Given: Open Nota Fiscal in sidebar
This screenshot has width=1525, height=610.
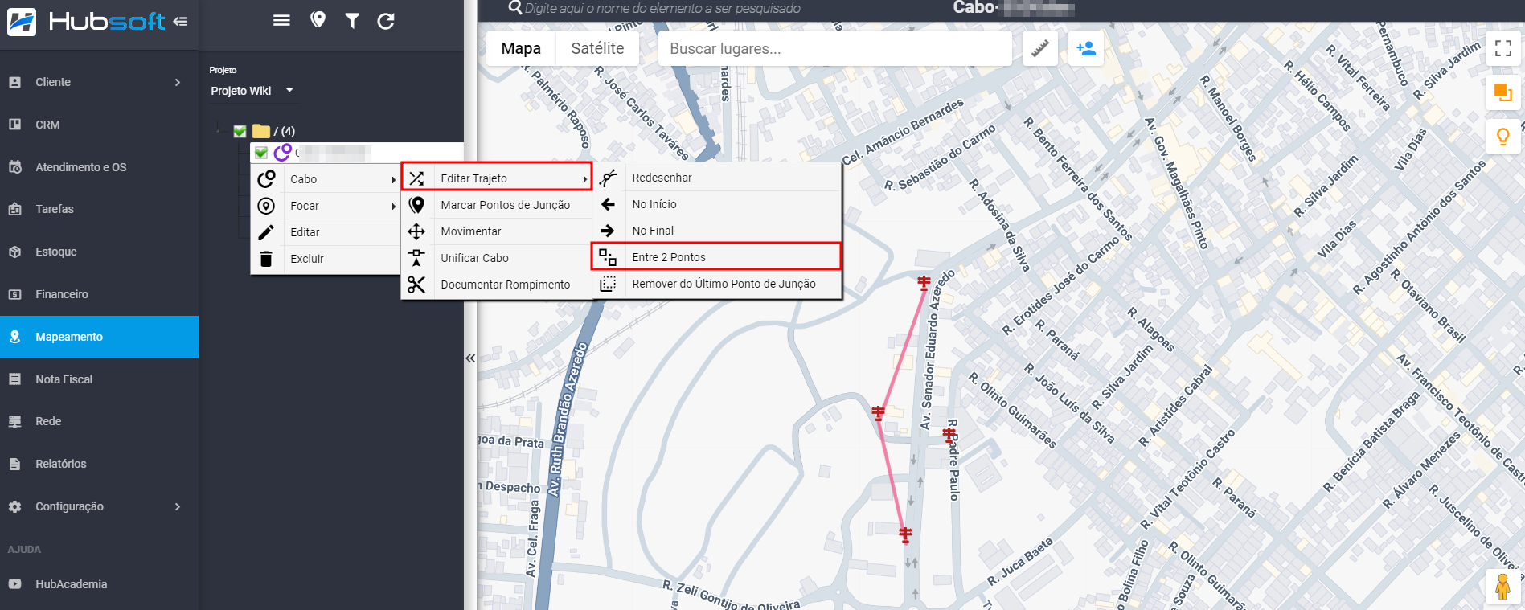Looking at the screenshot, I should (x=99, y=379).
